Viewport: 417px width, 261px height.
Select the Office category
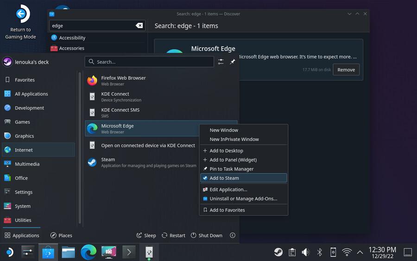click(38, 178)
